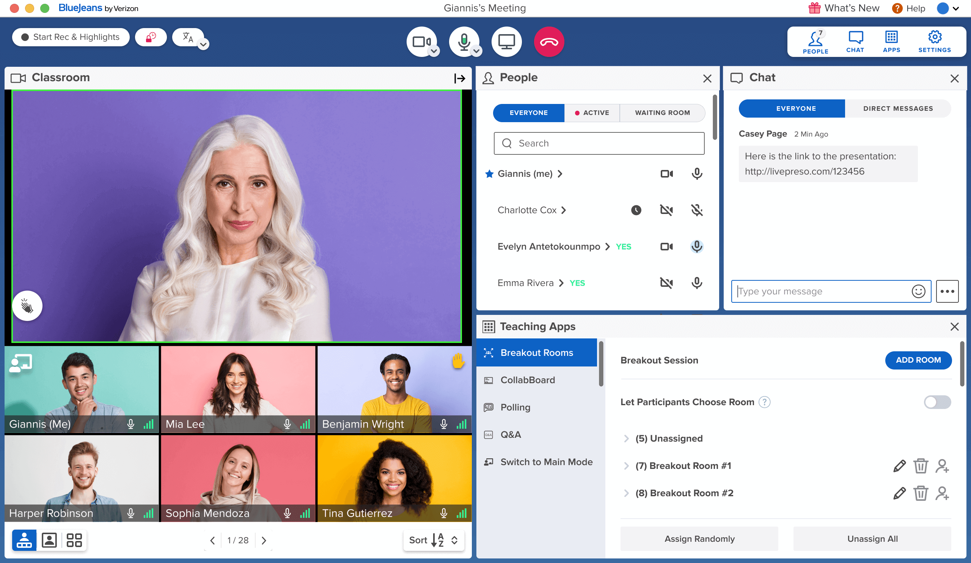
Task: Toggle Let Participants Choose Room switch
Action: click(x=937, y=402)
